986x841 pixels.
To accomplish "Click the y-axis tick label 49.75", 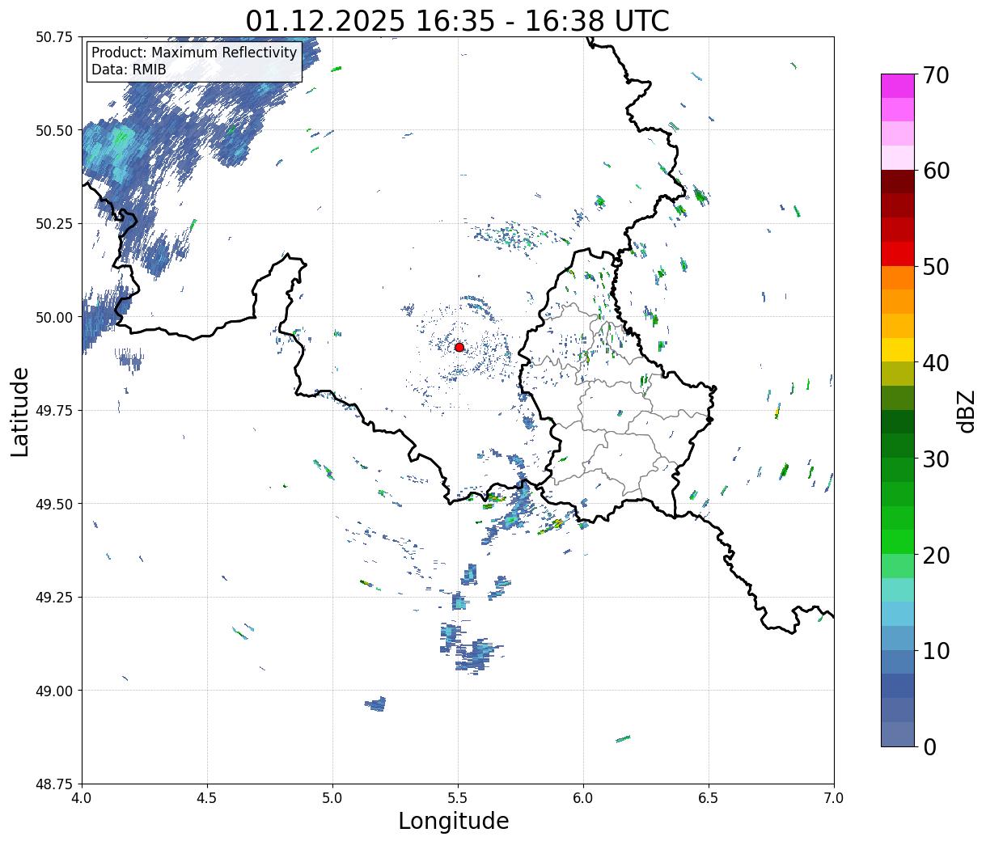I will [54, 411].
